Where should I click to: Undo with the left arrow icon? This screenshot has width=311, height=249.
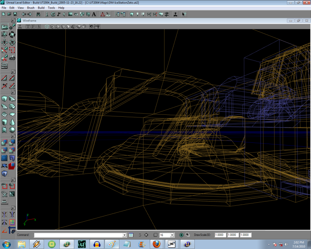coord(24,14)
